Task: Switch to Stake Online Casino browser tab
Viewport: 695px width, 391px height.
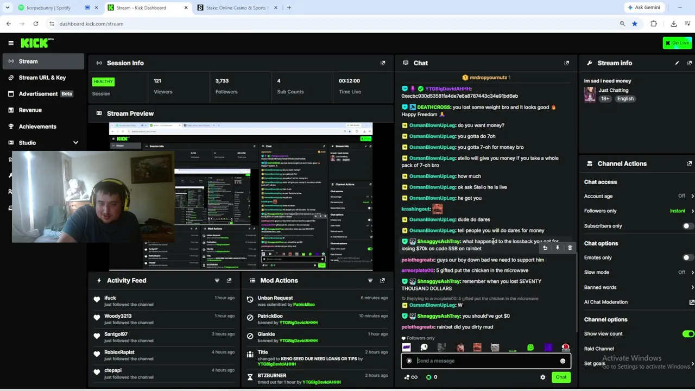Action: [237, 8]
